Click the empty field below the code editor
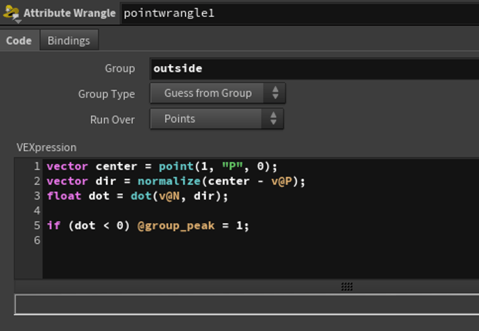The image size is (479, 331). click(x=247, y=304)
